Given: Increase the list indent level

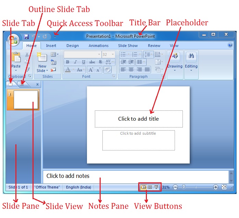Looking at the screenshot, I should [x=131, y=62].
